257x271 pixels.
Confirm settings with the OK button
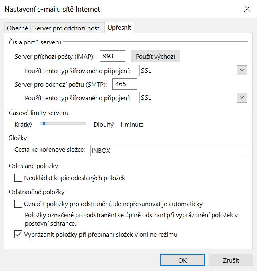coord(182,260)
